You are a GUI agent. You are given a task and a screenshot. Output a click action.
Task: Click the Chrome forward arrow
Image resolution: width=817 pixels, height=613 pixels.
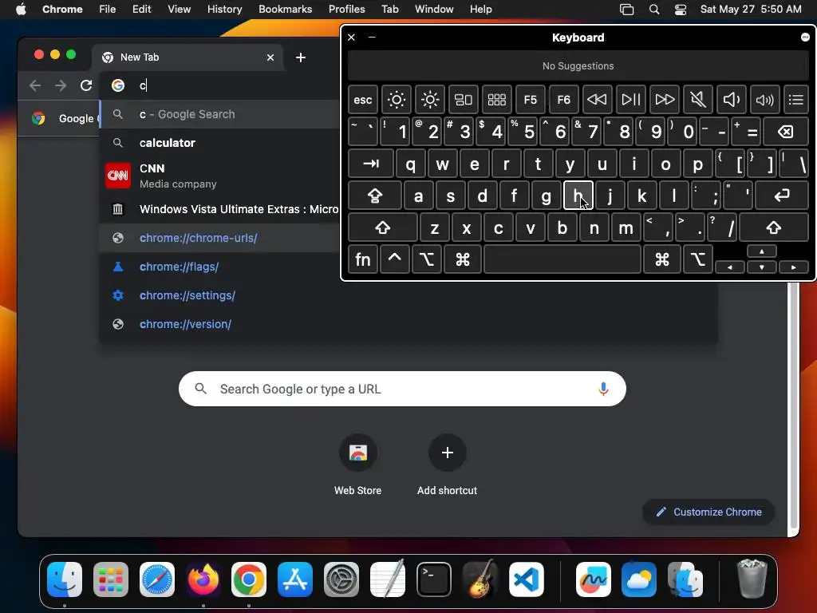click(61, 85)
